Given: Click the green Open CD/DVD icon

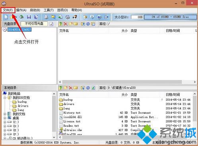Looking at the screenshot, I should [21, 17].
